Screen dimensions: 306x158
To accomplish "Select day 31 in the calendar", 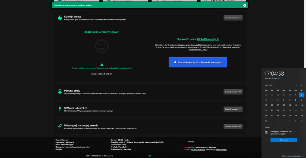I will tap(266, 121).
